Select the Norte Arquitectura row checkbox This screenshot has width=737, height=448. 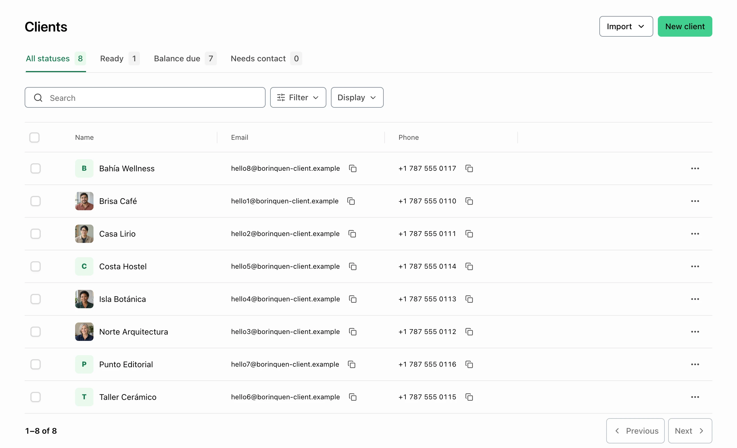(35, 332)
